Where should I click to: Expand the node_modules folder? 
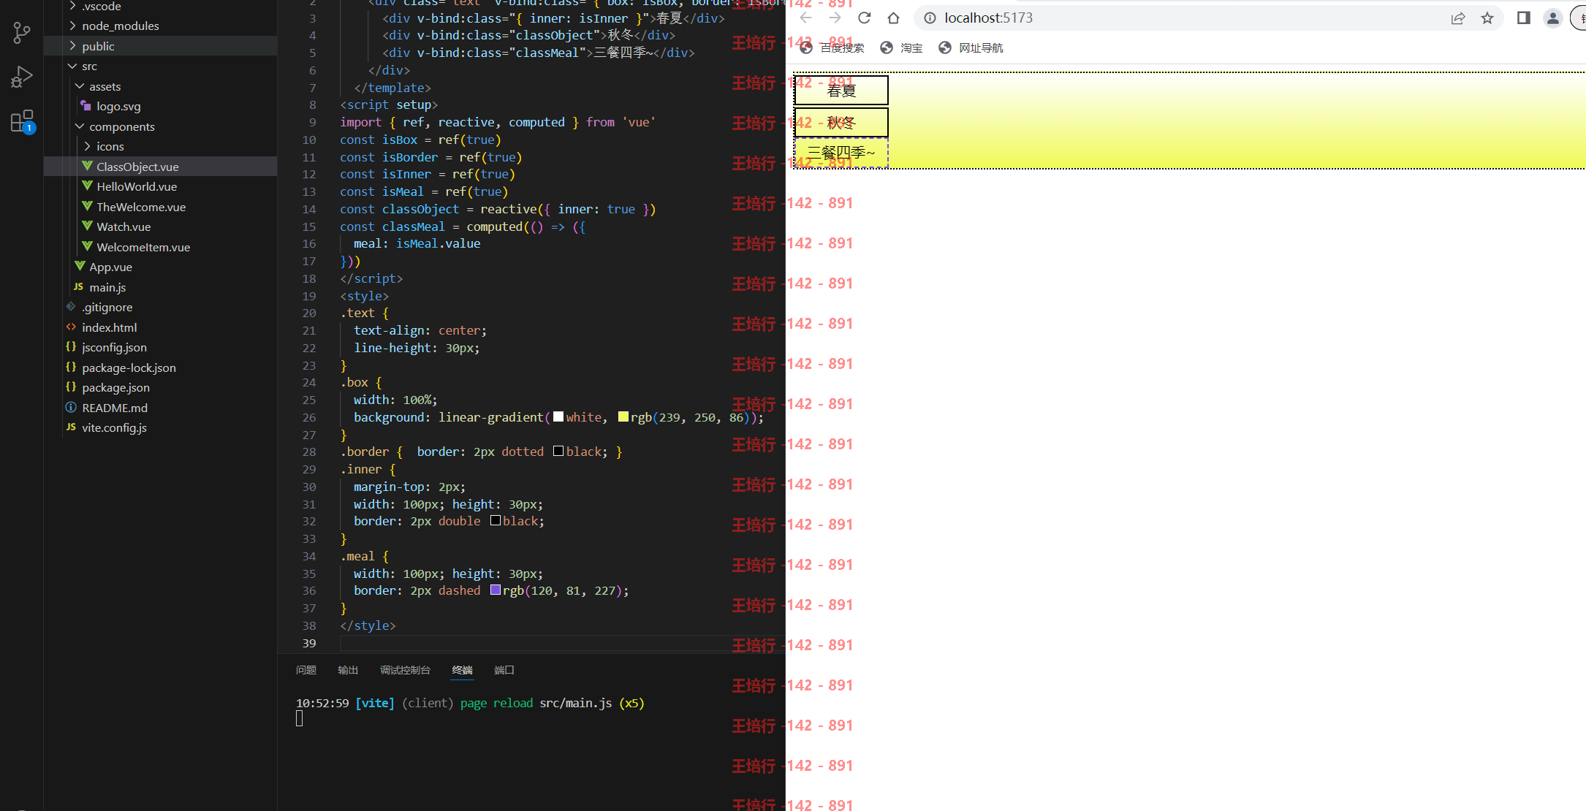coord(160,26)
